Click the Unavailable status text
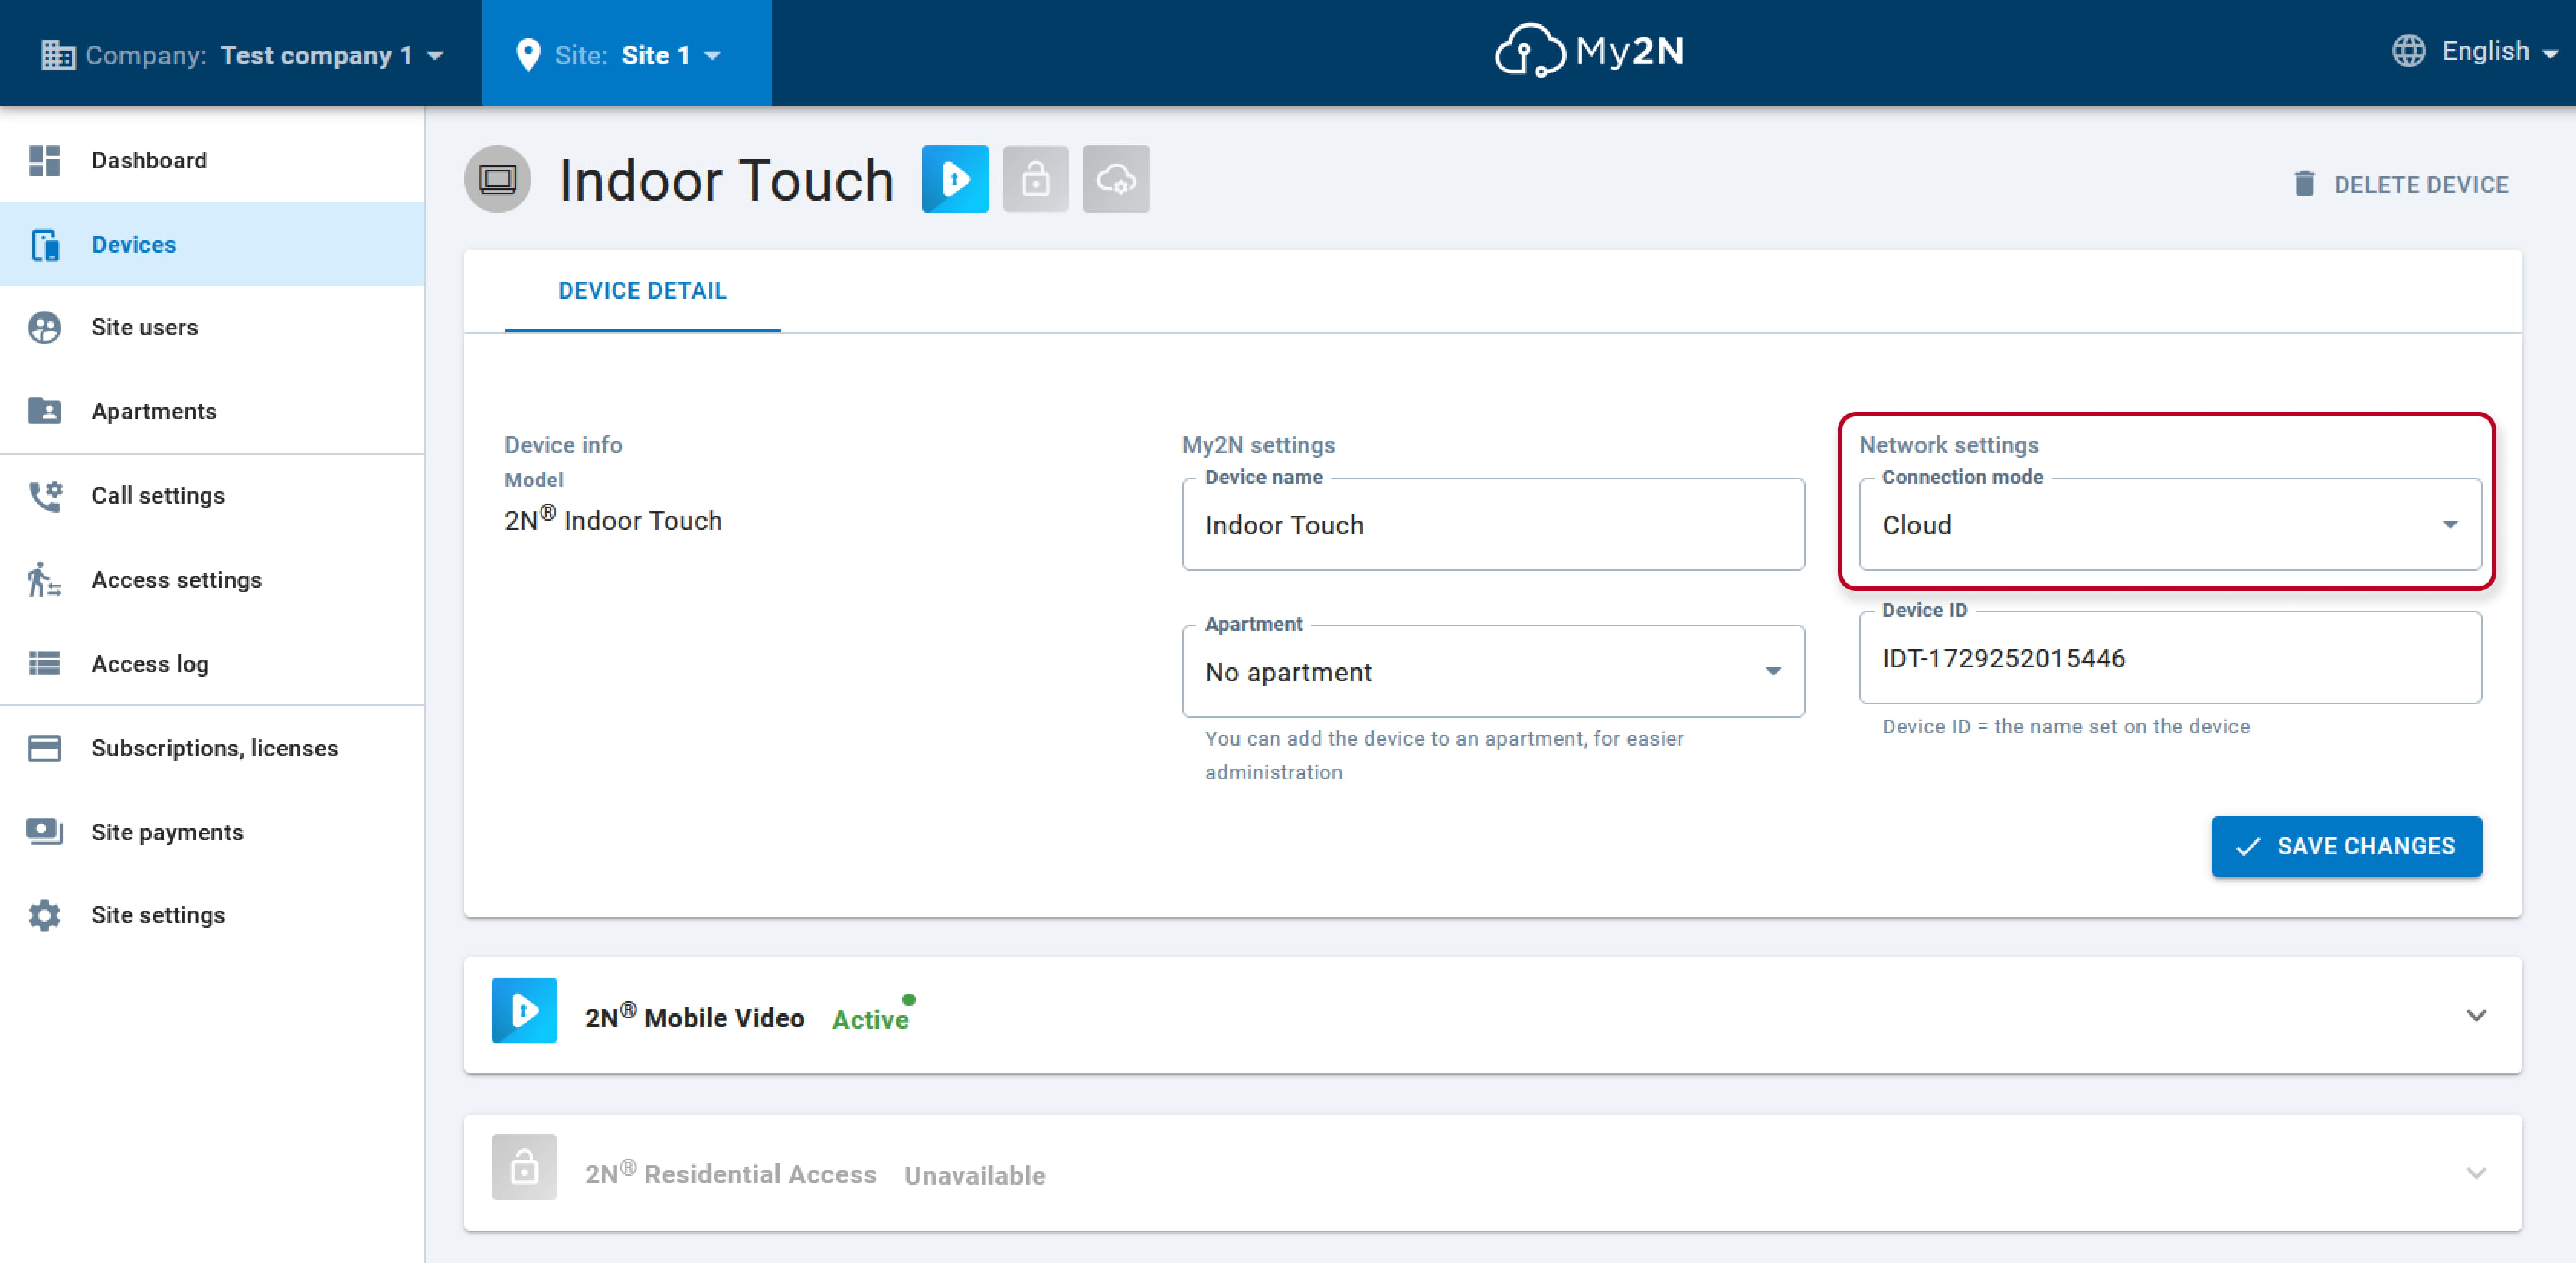Viewport: 2576px width, 1263px height. (x=975, y=1175)
